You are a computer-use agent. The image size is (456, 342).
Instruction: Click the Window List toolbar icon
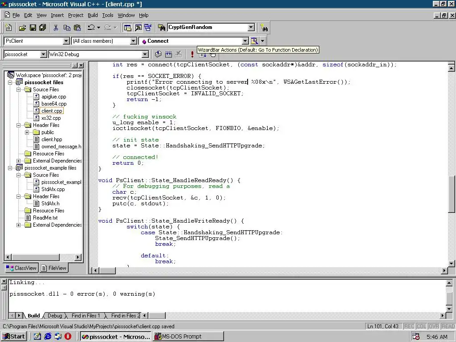pos(148,28)
